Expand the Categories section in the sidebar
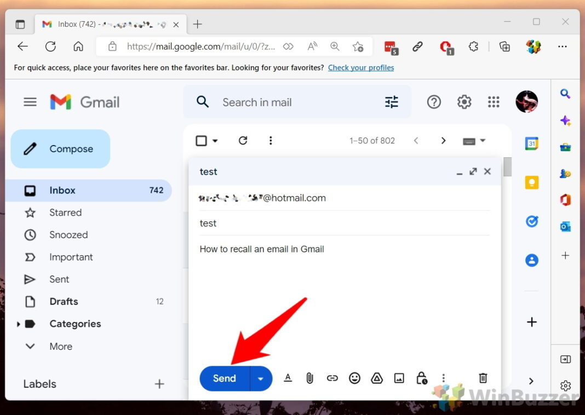This screenshot has width=585, height=415. (x=18, y=324)
